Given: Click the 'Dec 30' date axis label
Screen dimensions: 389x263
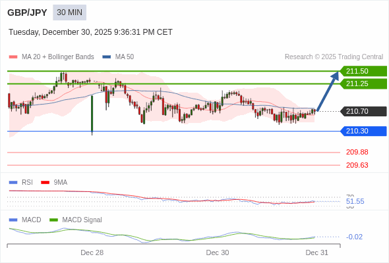Looking at the screenshot, I should click(218, 252).
